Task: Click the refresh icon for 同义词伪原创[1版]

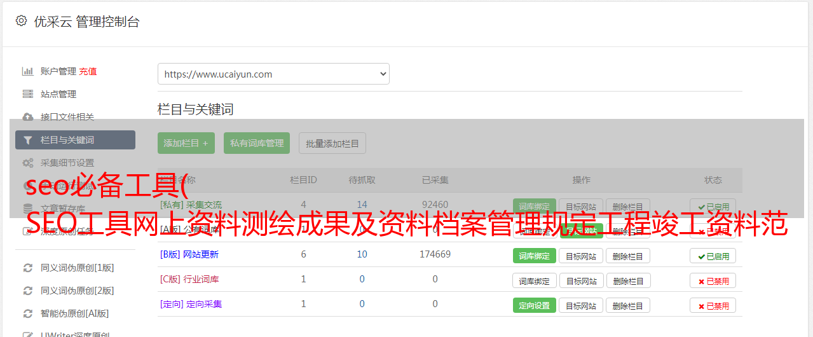Action: (x=28, y=268)
